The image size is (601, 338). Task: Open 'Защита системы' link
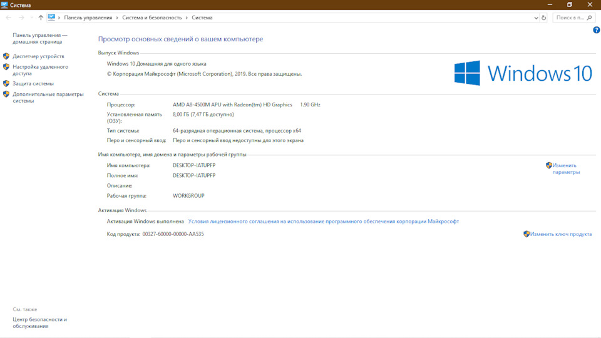33,83
